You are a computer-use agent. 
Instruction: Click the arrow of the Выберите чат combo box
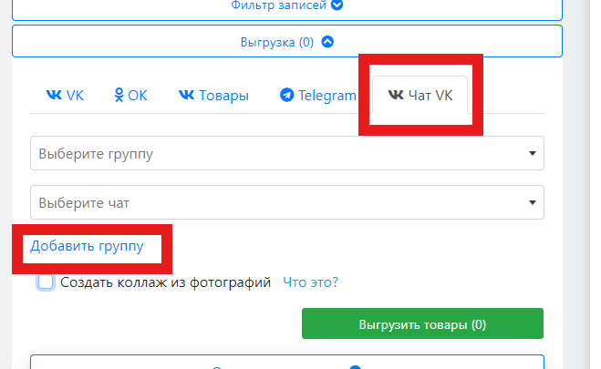pos(532,202)
